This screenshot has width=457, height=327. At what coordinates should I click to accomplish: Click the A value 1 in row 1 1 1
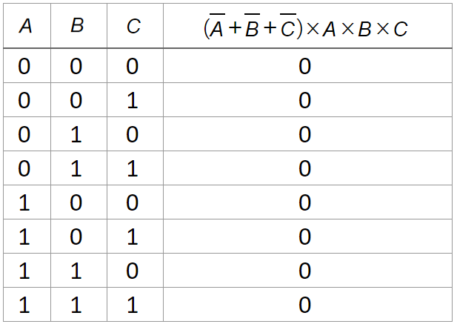tap(24, 305)
